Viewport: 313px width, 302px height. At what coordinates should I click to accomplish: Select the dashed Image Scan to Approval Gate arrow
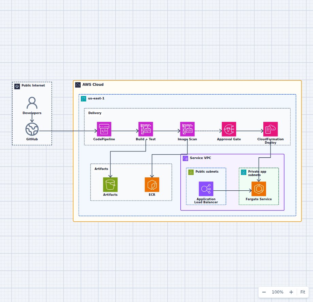208,131
